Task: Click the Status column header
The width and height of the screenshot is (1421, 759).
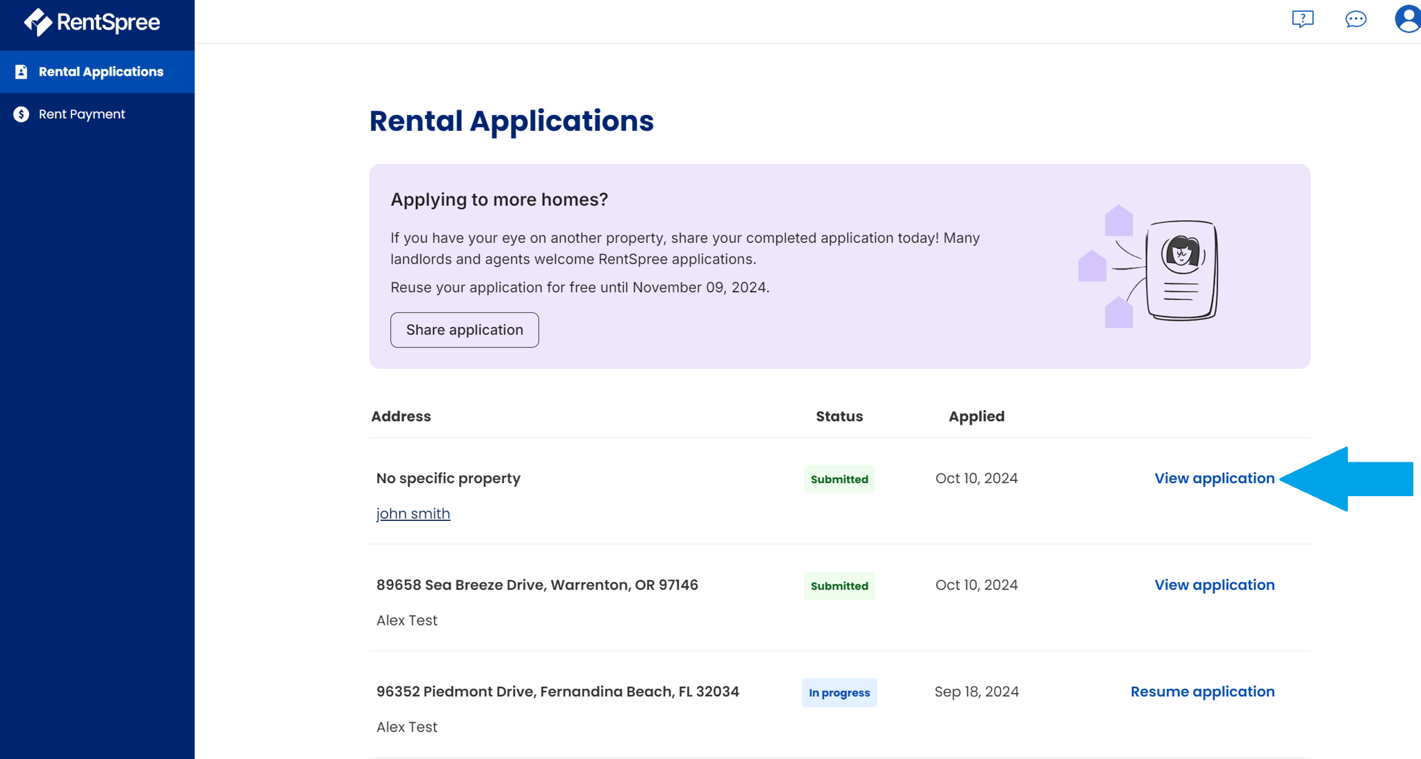Action: coord(839,416)
